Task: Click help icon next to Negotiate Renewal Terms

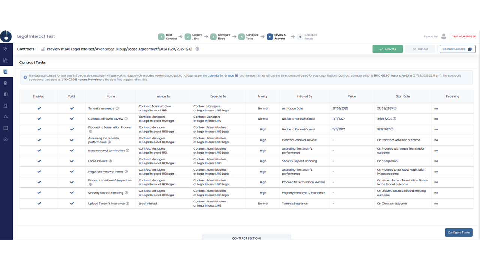Action: [126, 172]
